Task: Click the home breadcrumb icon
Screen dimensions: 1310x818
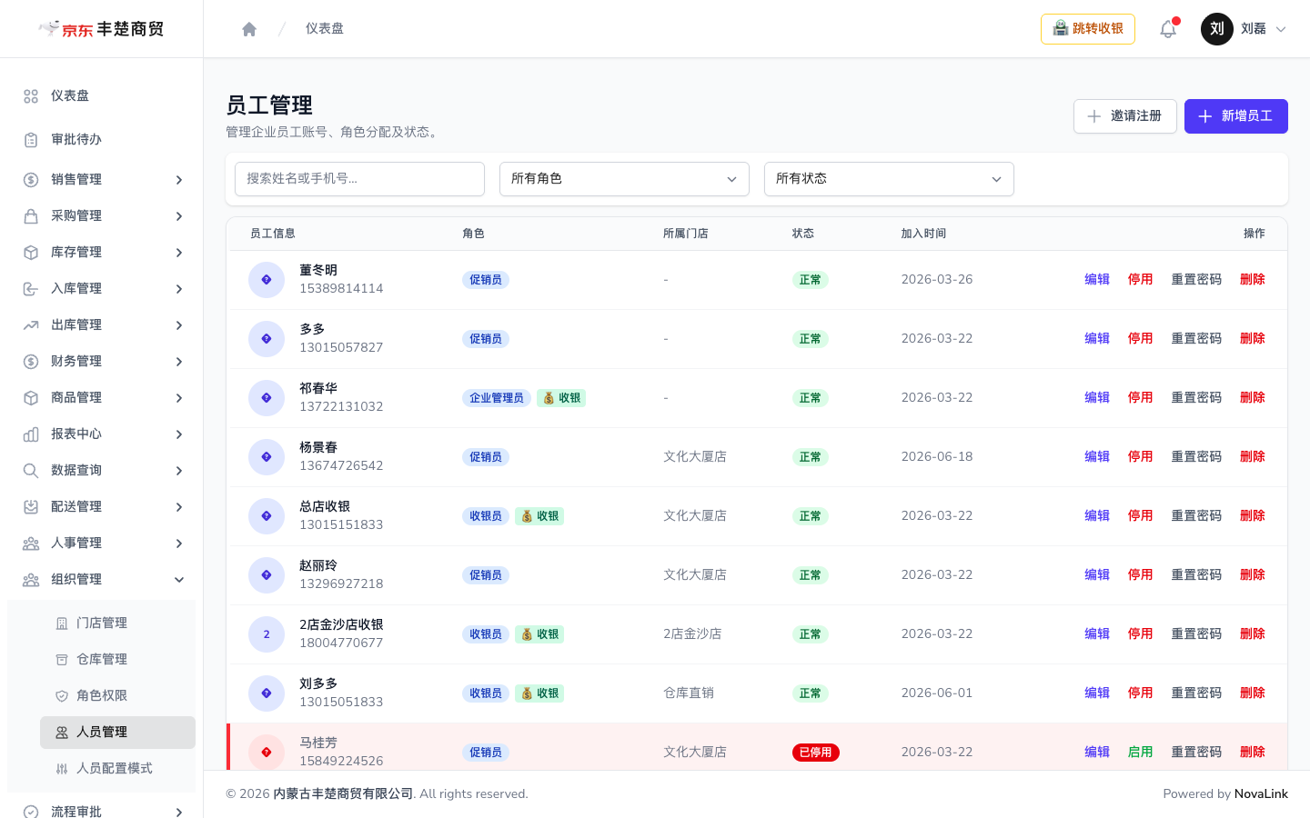Action: tap(249, 29)
